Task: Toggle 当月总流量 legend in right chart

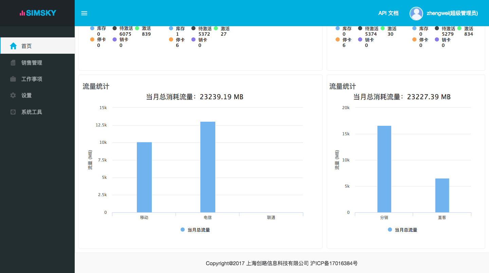Action: 402,230
